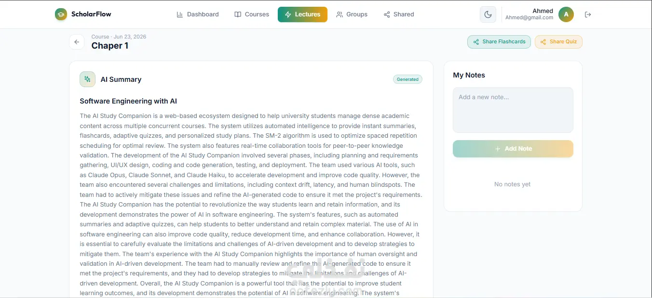652x298 pixels.
Task: Click the Add Note button
Action: point(513,149)
